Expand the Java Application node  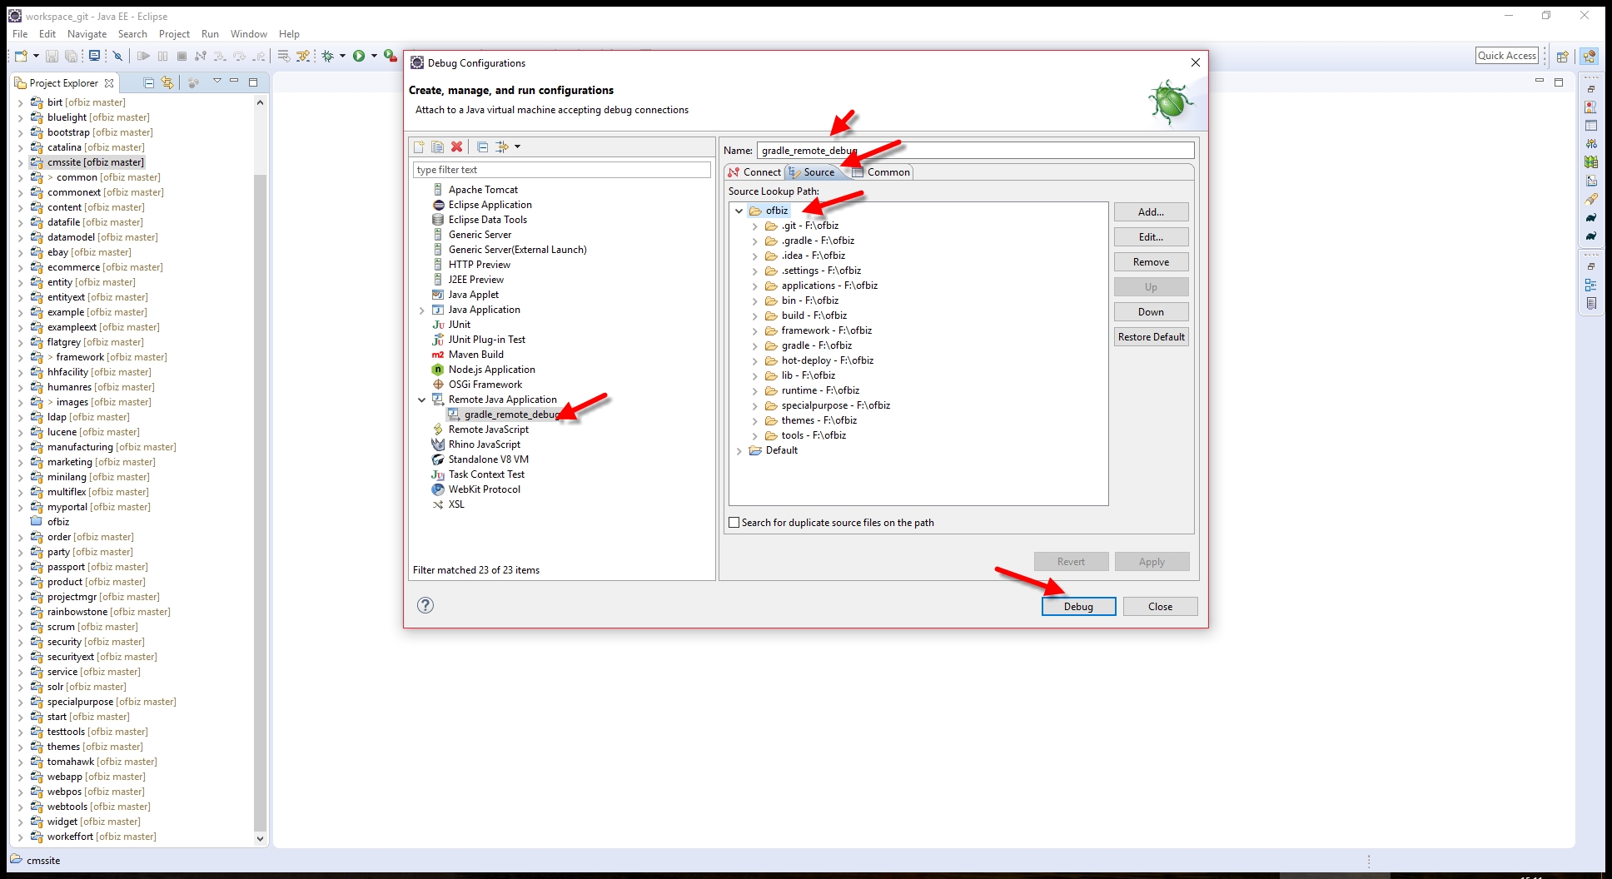[x=421, y=310]
